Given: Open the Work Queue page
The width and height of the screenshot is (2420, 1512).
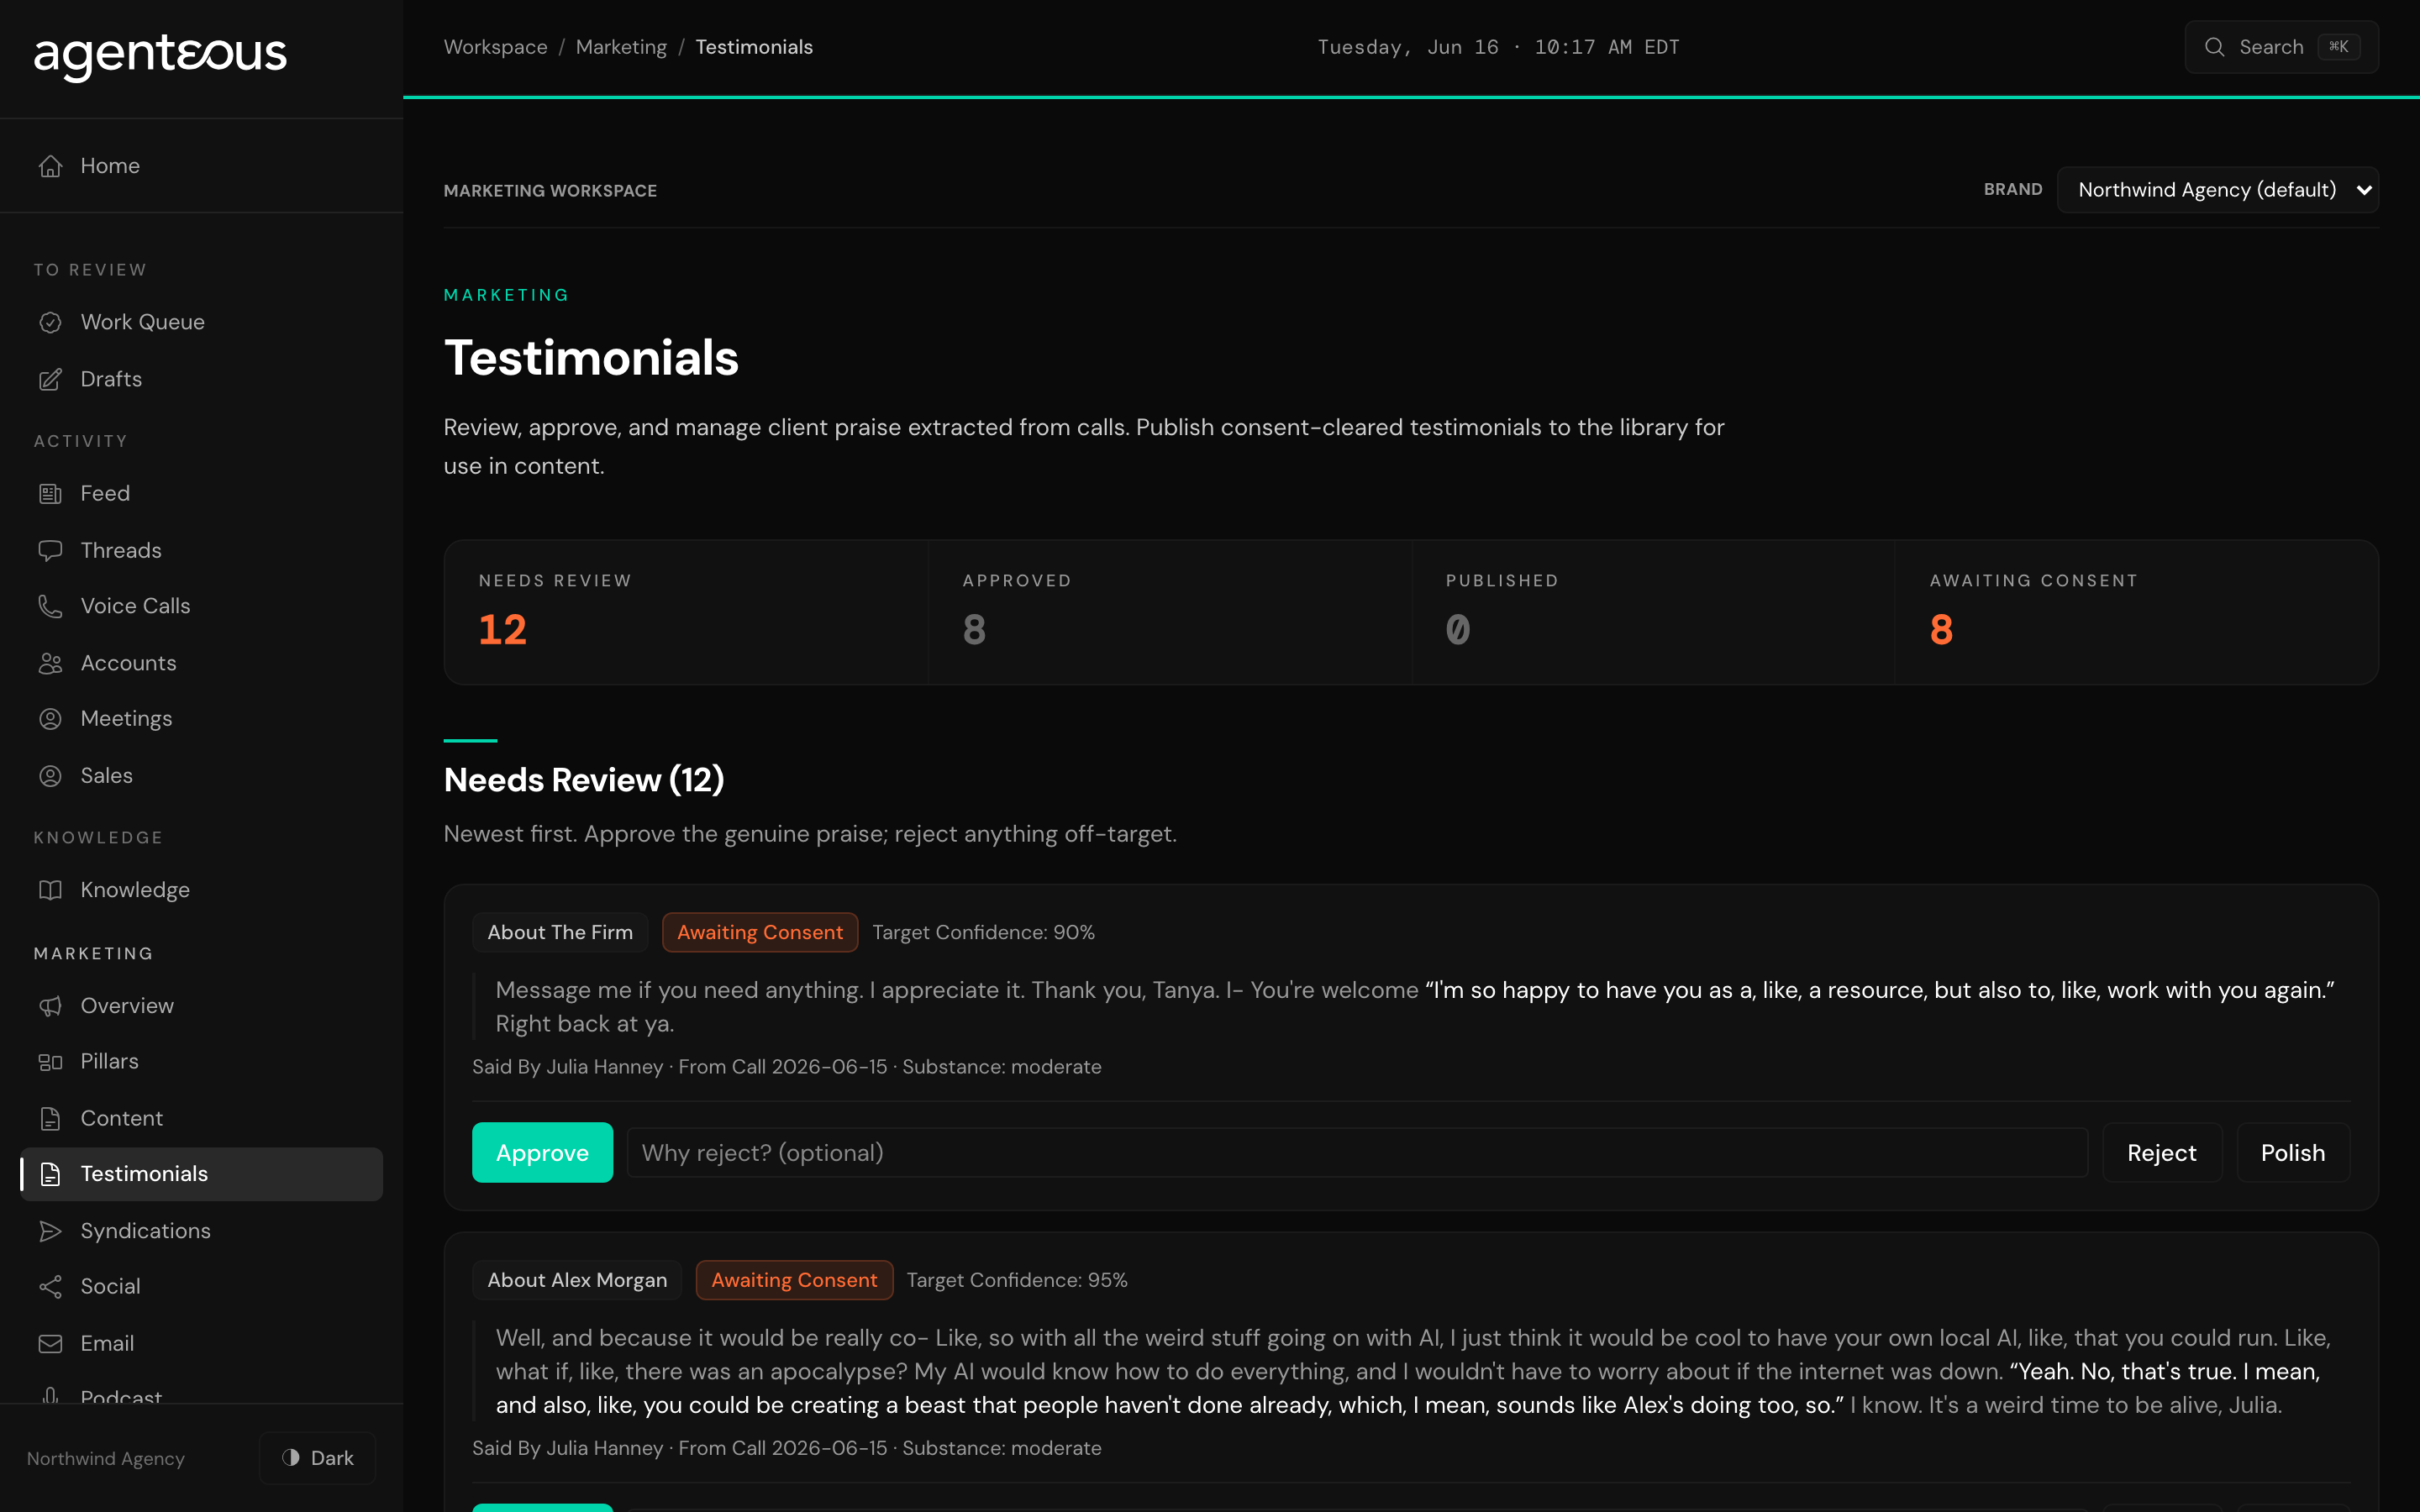Looking at the screenshot, I should click(201, 322).
